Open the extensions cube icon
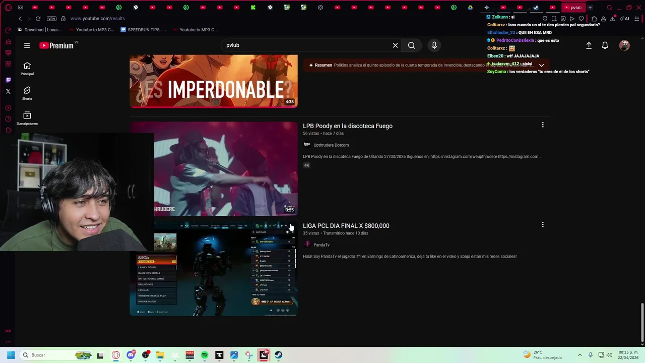Viewport: 645px width, 363px height. click(x=594, y=19)
